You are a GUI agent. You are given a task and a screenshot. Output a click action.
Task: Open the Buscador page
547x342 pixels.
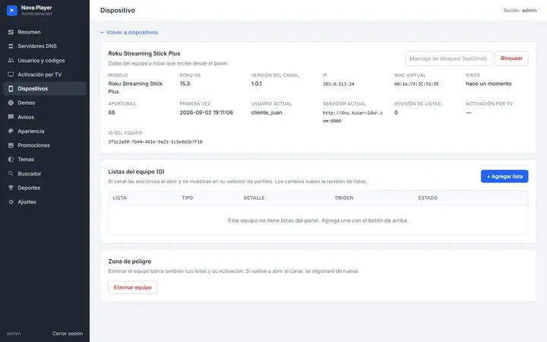(x=45, y=173)
